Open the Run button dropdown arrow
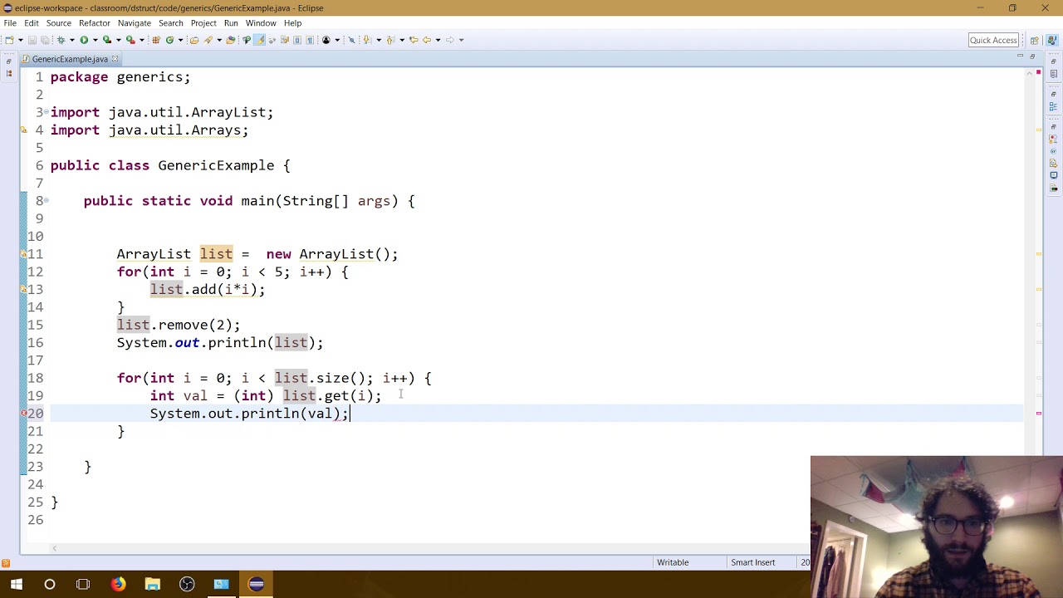Viewport: 1063px width, 598px height. [94, 40]
